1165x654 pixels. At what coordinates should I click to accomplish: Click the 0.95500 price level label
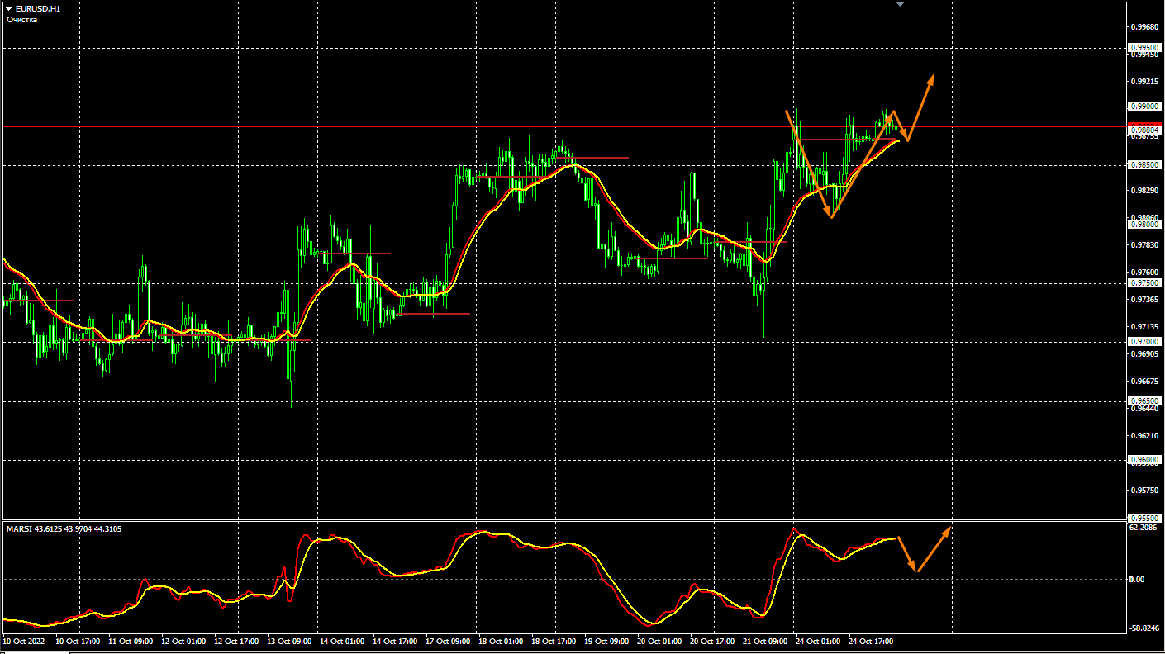point(1144,518)
